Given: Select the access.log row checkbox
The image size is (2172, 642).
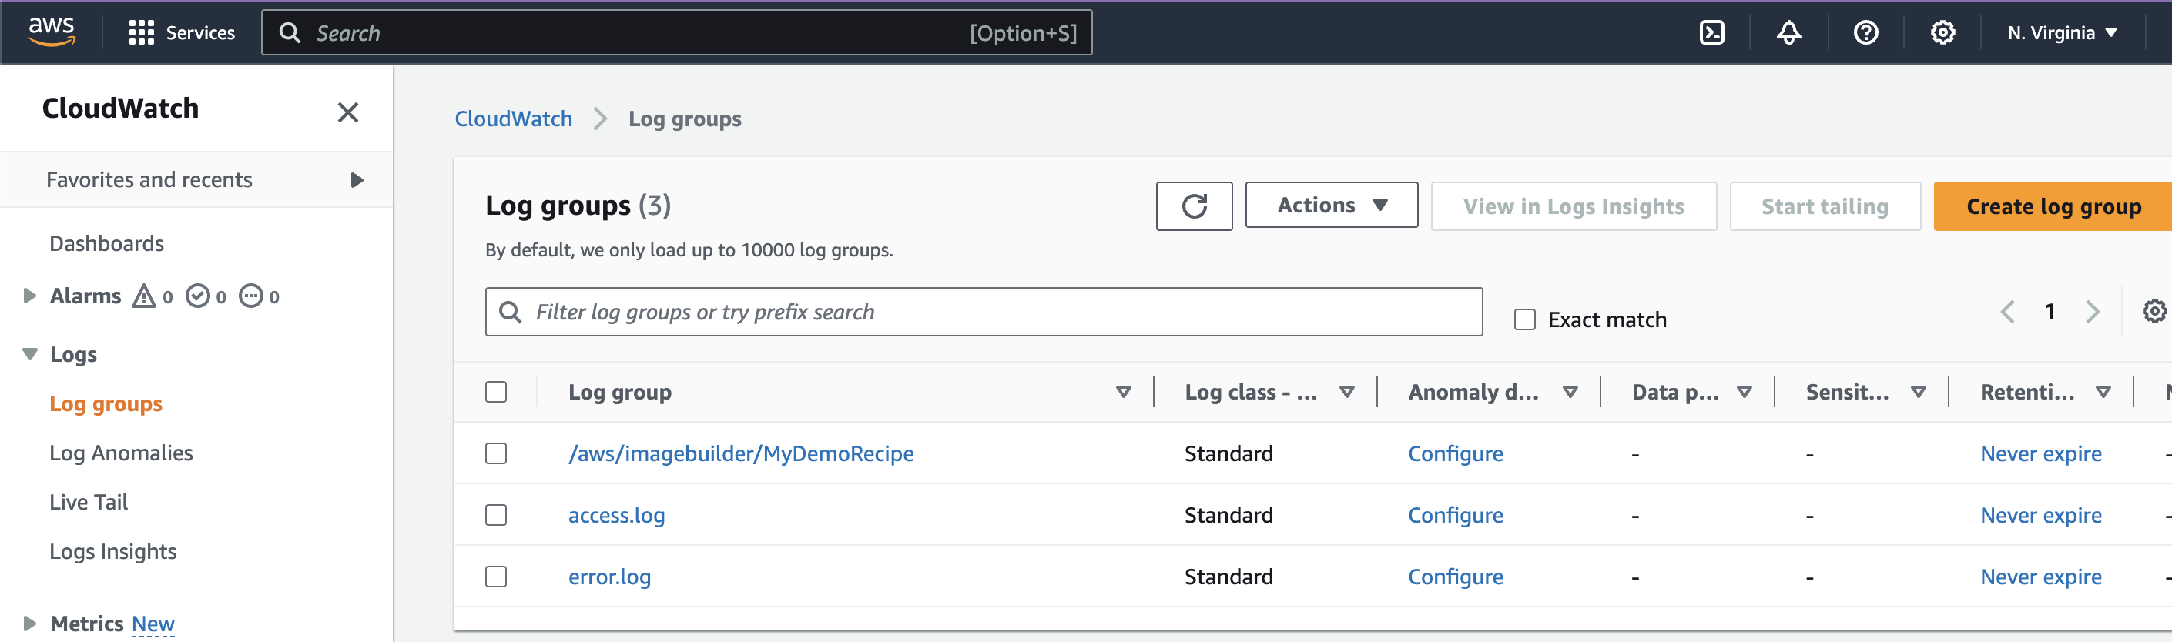Looking at the screenshot, I should tap(496, 515).
